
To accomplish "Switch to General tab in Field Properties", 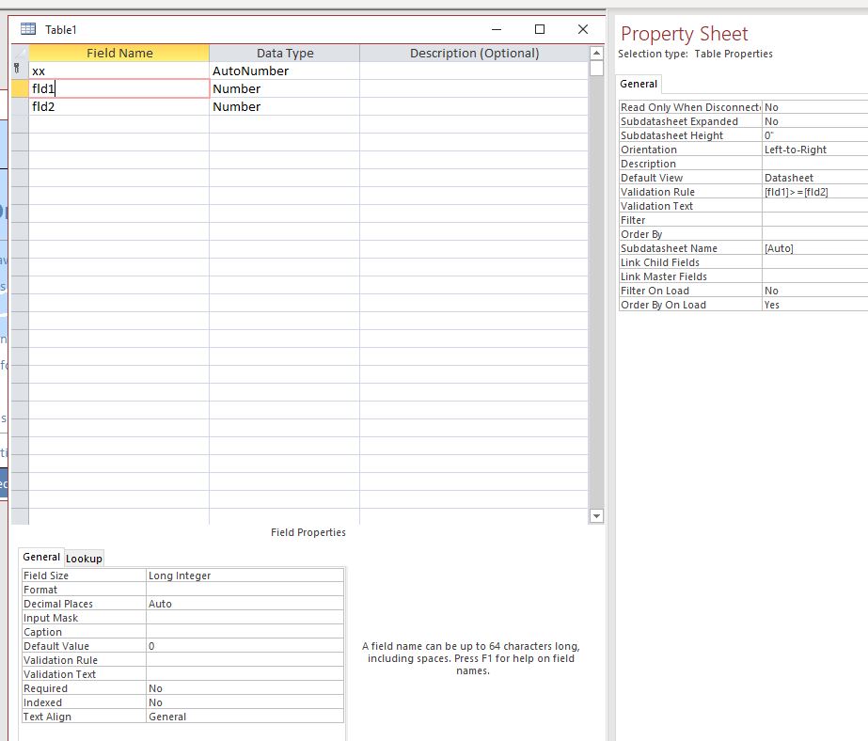I will (x=41, y=557).
